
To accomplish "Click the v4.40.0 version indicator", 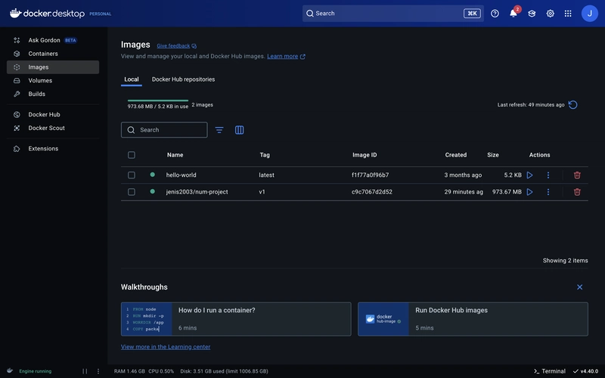I will point(585,371).
